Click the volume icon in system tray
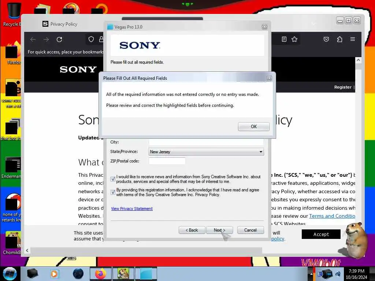375x281 pixels. point(338,274)
